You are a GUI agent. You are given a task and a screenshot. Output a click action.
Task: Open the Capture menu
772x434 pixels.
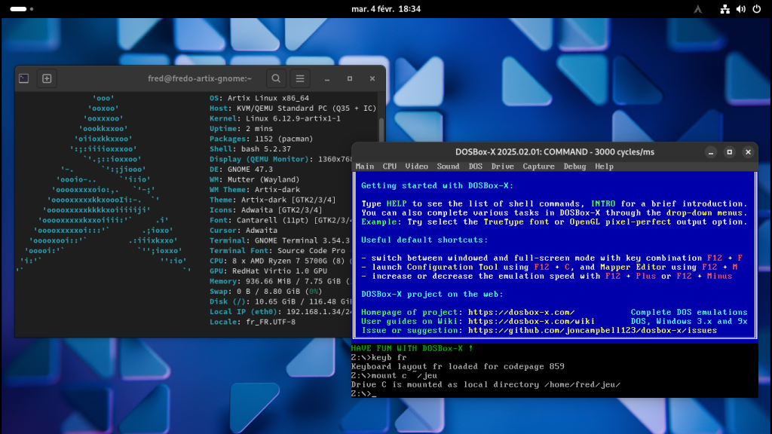(538, 167)
